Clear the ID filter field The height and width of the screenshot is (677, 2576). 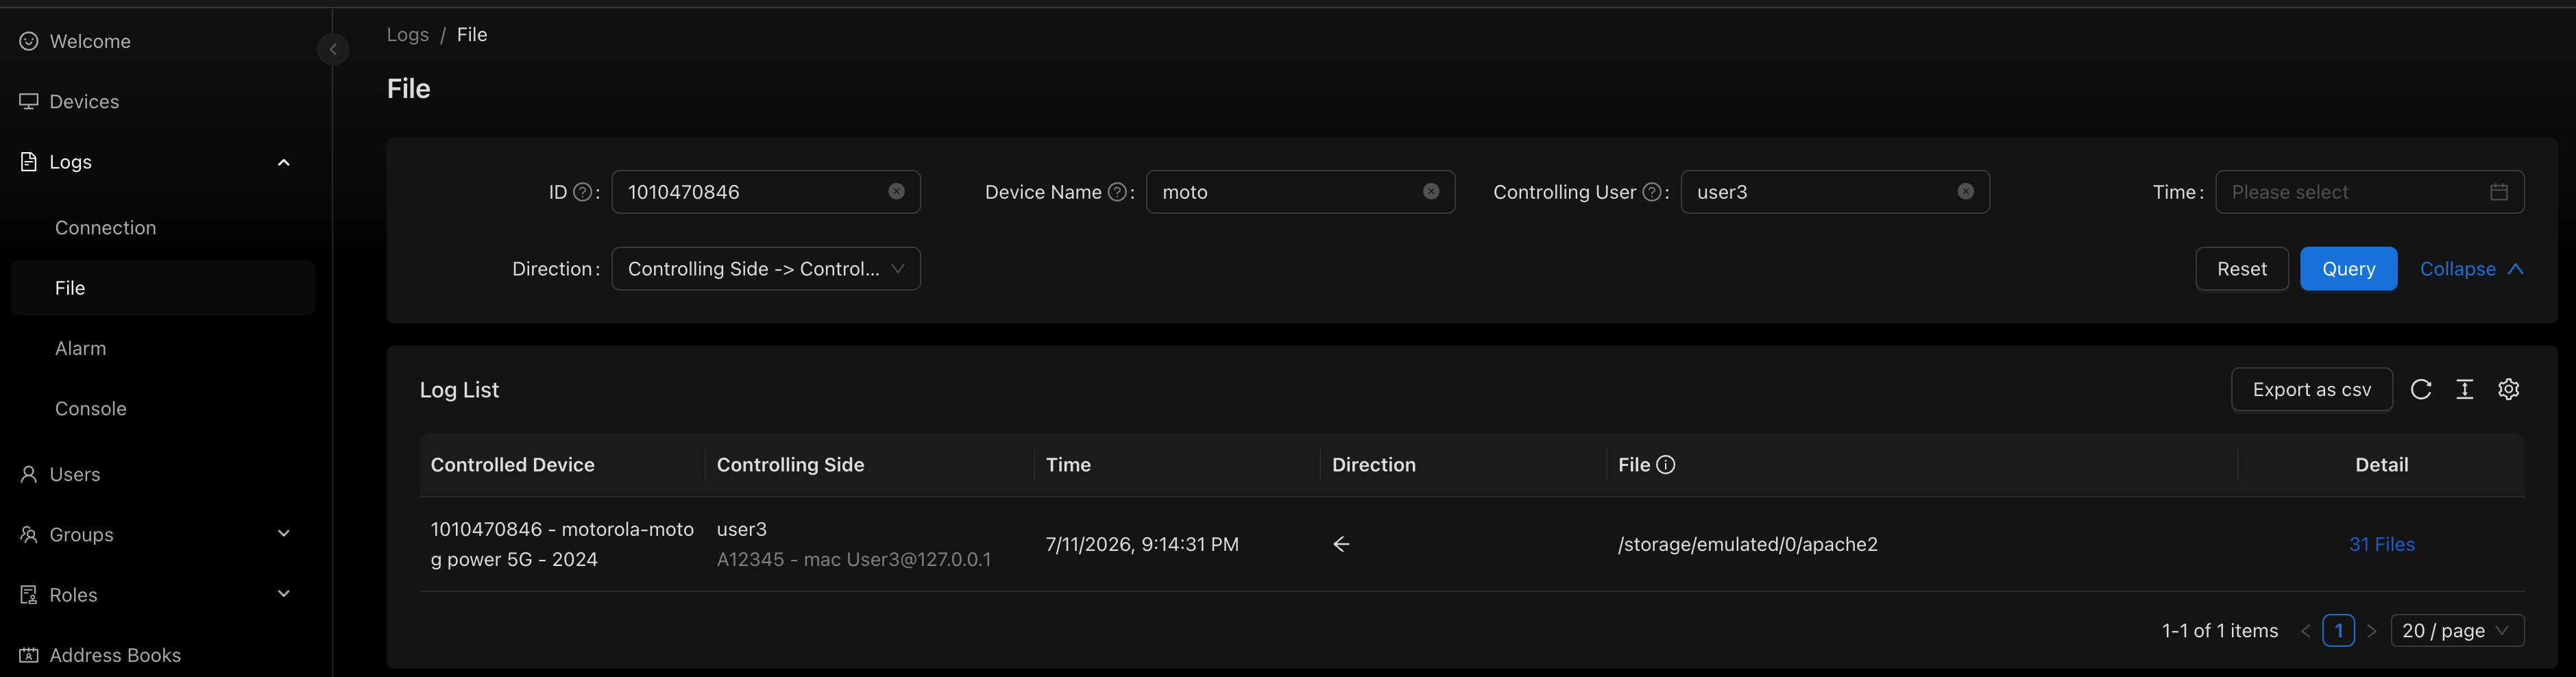pos(896,191)
